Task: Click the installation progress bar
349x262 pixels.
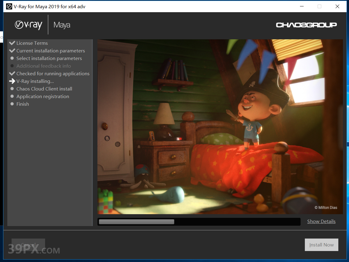Action: coord(199,222)
